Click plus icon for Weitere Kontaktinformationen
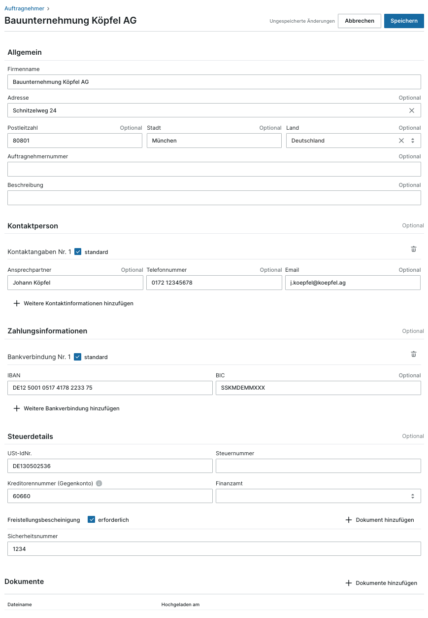 click(16, 303)
